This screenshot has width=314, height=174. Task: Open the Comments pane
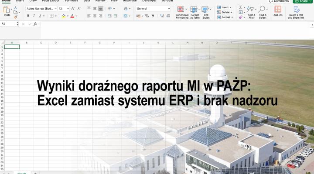coord(279,1)
